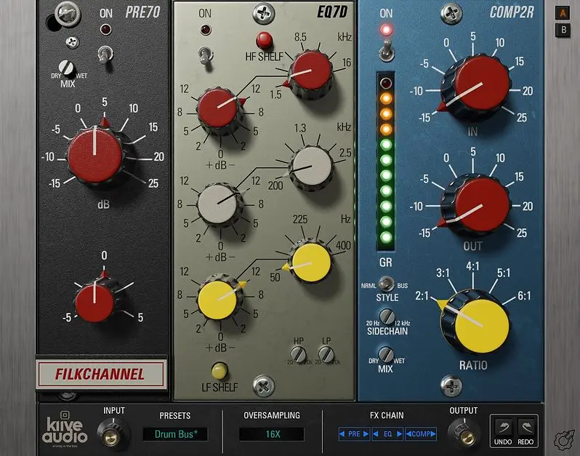Click the yellow low band gain dB knob
The width and height of the screenshot is (580, 456).
(219, 297)
